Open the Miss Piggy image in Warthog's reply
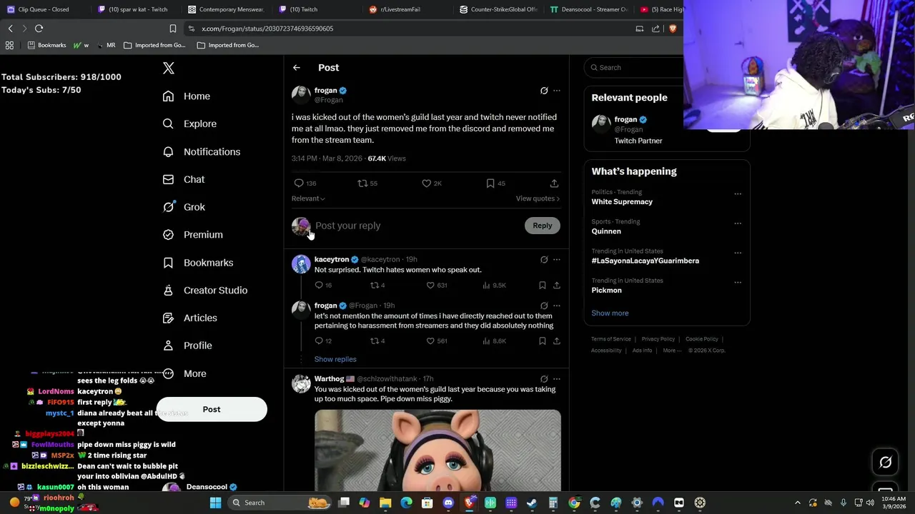The height and width of the screenshot is (514, 915). (x=437, y=450)
